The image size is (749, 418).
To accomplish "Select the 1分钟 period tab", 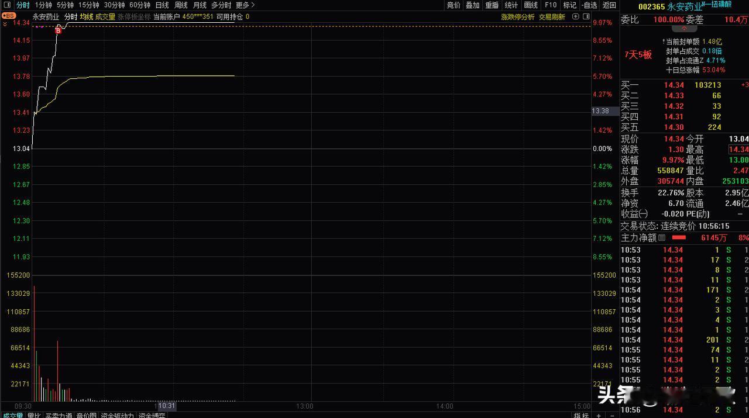I will pos(43,5).
